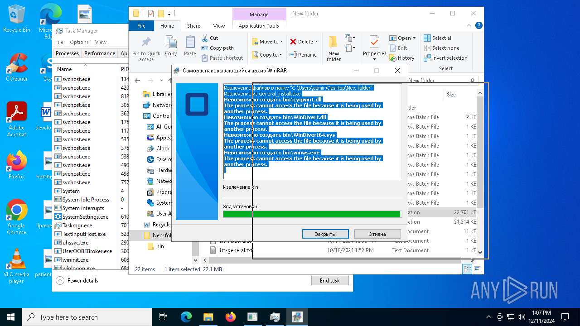Open Google Chrome desktop shortcut
This screenshot has width=580, height=326.
click(17, 217)
